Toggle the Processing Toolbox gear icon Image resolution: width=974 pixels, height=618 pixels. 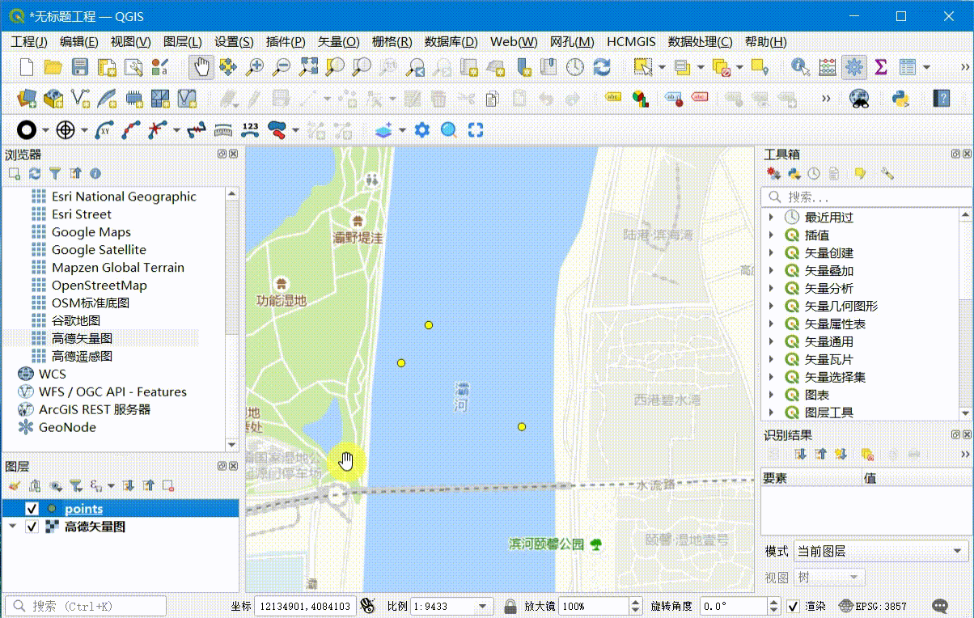(853, 67)
